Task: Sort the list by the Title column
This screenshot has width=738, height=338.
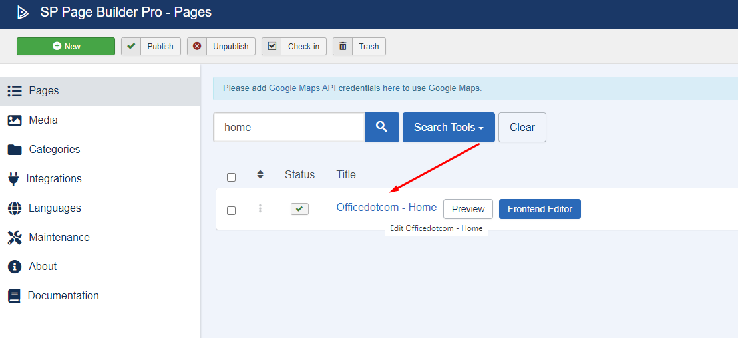Action: [346, 174]
